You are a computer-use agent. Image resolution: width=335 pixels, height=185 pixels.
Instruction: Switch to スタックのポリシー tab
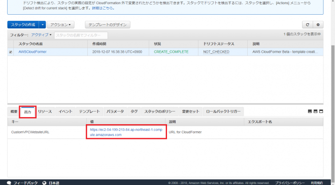[x=159, y=112]
